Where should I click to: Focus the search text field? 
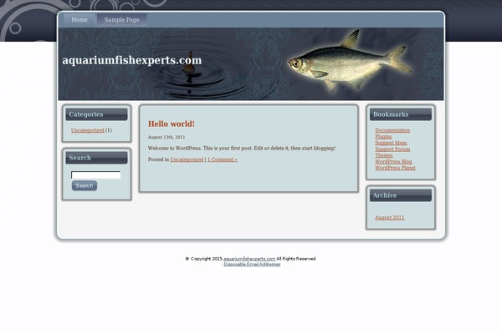tap(95, 175)
